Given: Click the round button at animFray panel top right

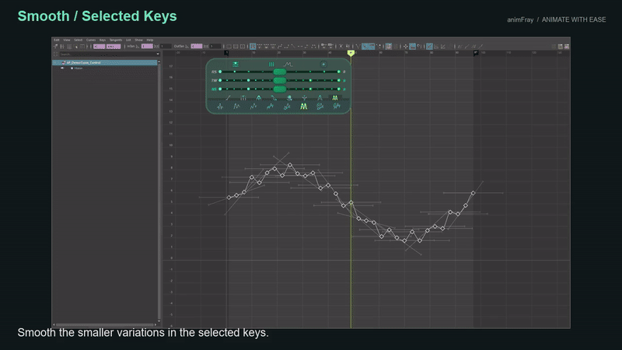Looking at the screenshot, I should point(323,65).
